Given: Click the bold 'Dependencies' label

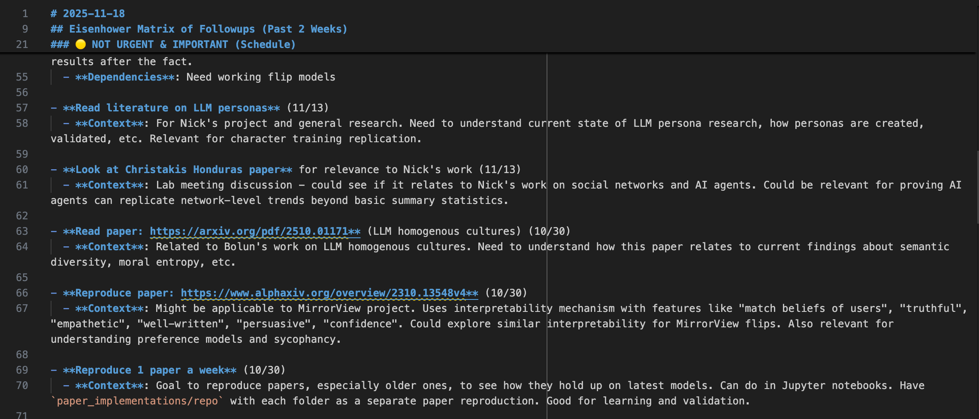Looking at the screenshot, I should tap(124, 77).
